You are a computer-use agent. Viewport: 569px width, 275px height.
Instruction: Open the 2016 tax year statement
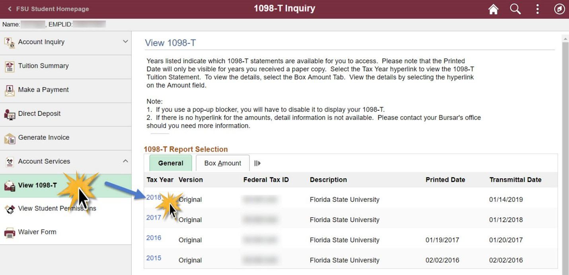(154, 238)
